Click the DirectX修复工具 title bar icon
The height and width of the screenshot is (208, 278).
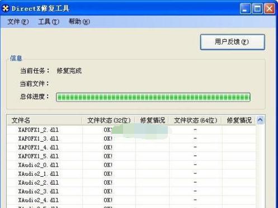click(x=6, y=8)
